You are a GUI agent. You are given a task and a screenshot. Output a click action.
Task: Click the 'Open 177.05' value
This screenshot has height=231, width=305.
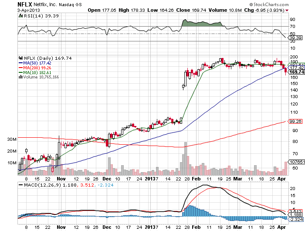102,10
